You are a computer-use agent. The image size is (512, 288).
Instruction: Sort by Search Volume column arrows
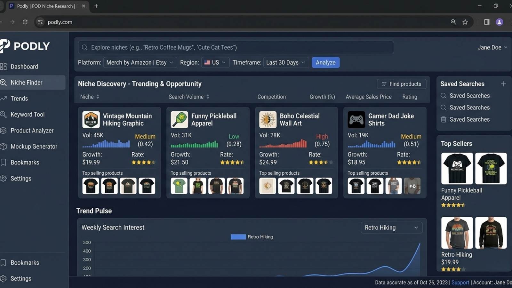208,97
